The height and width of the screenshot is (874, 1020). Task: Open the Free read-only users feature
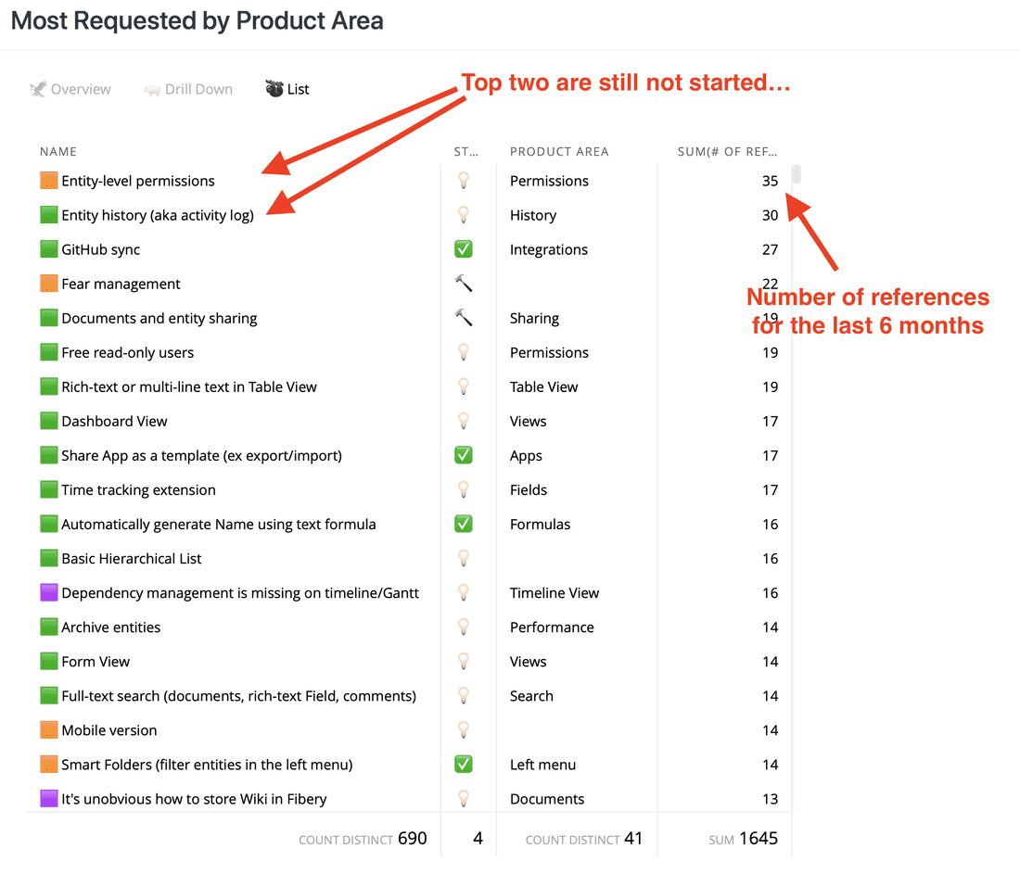coord(125,351)
